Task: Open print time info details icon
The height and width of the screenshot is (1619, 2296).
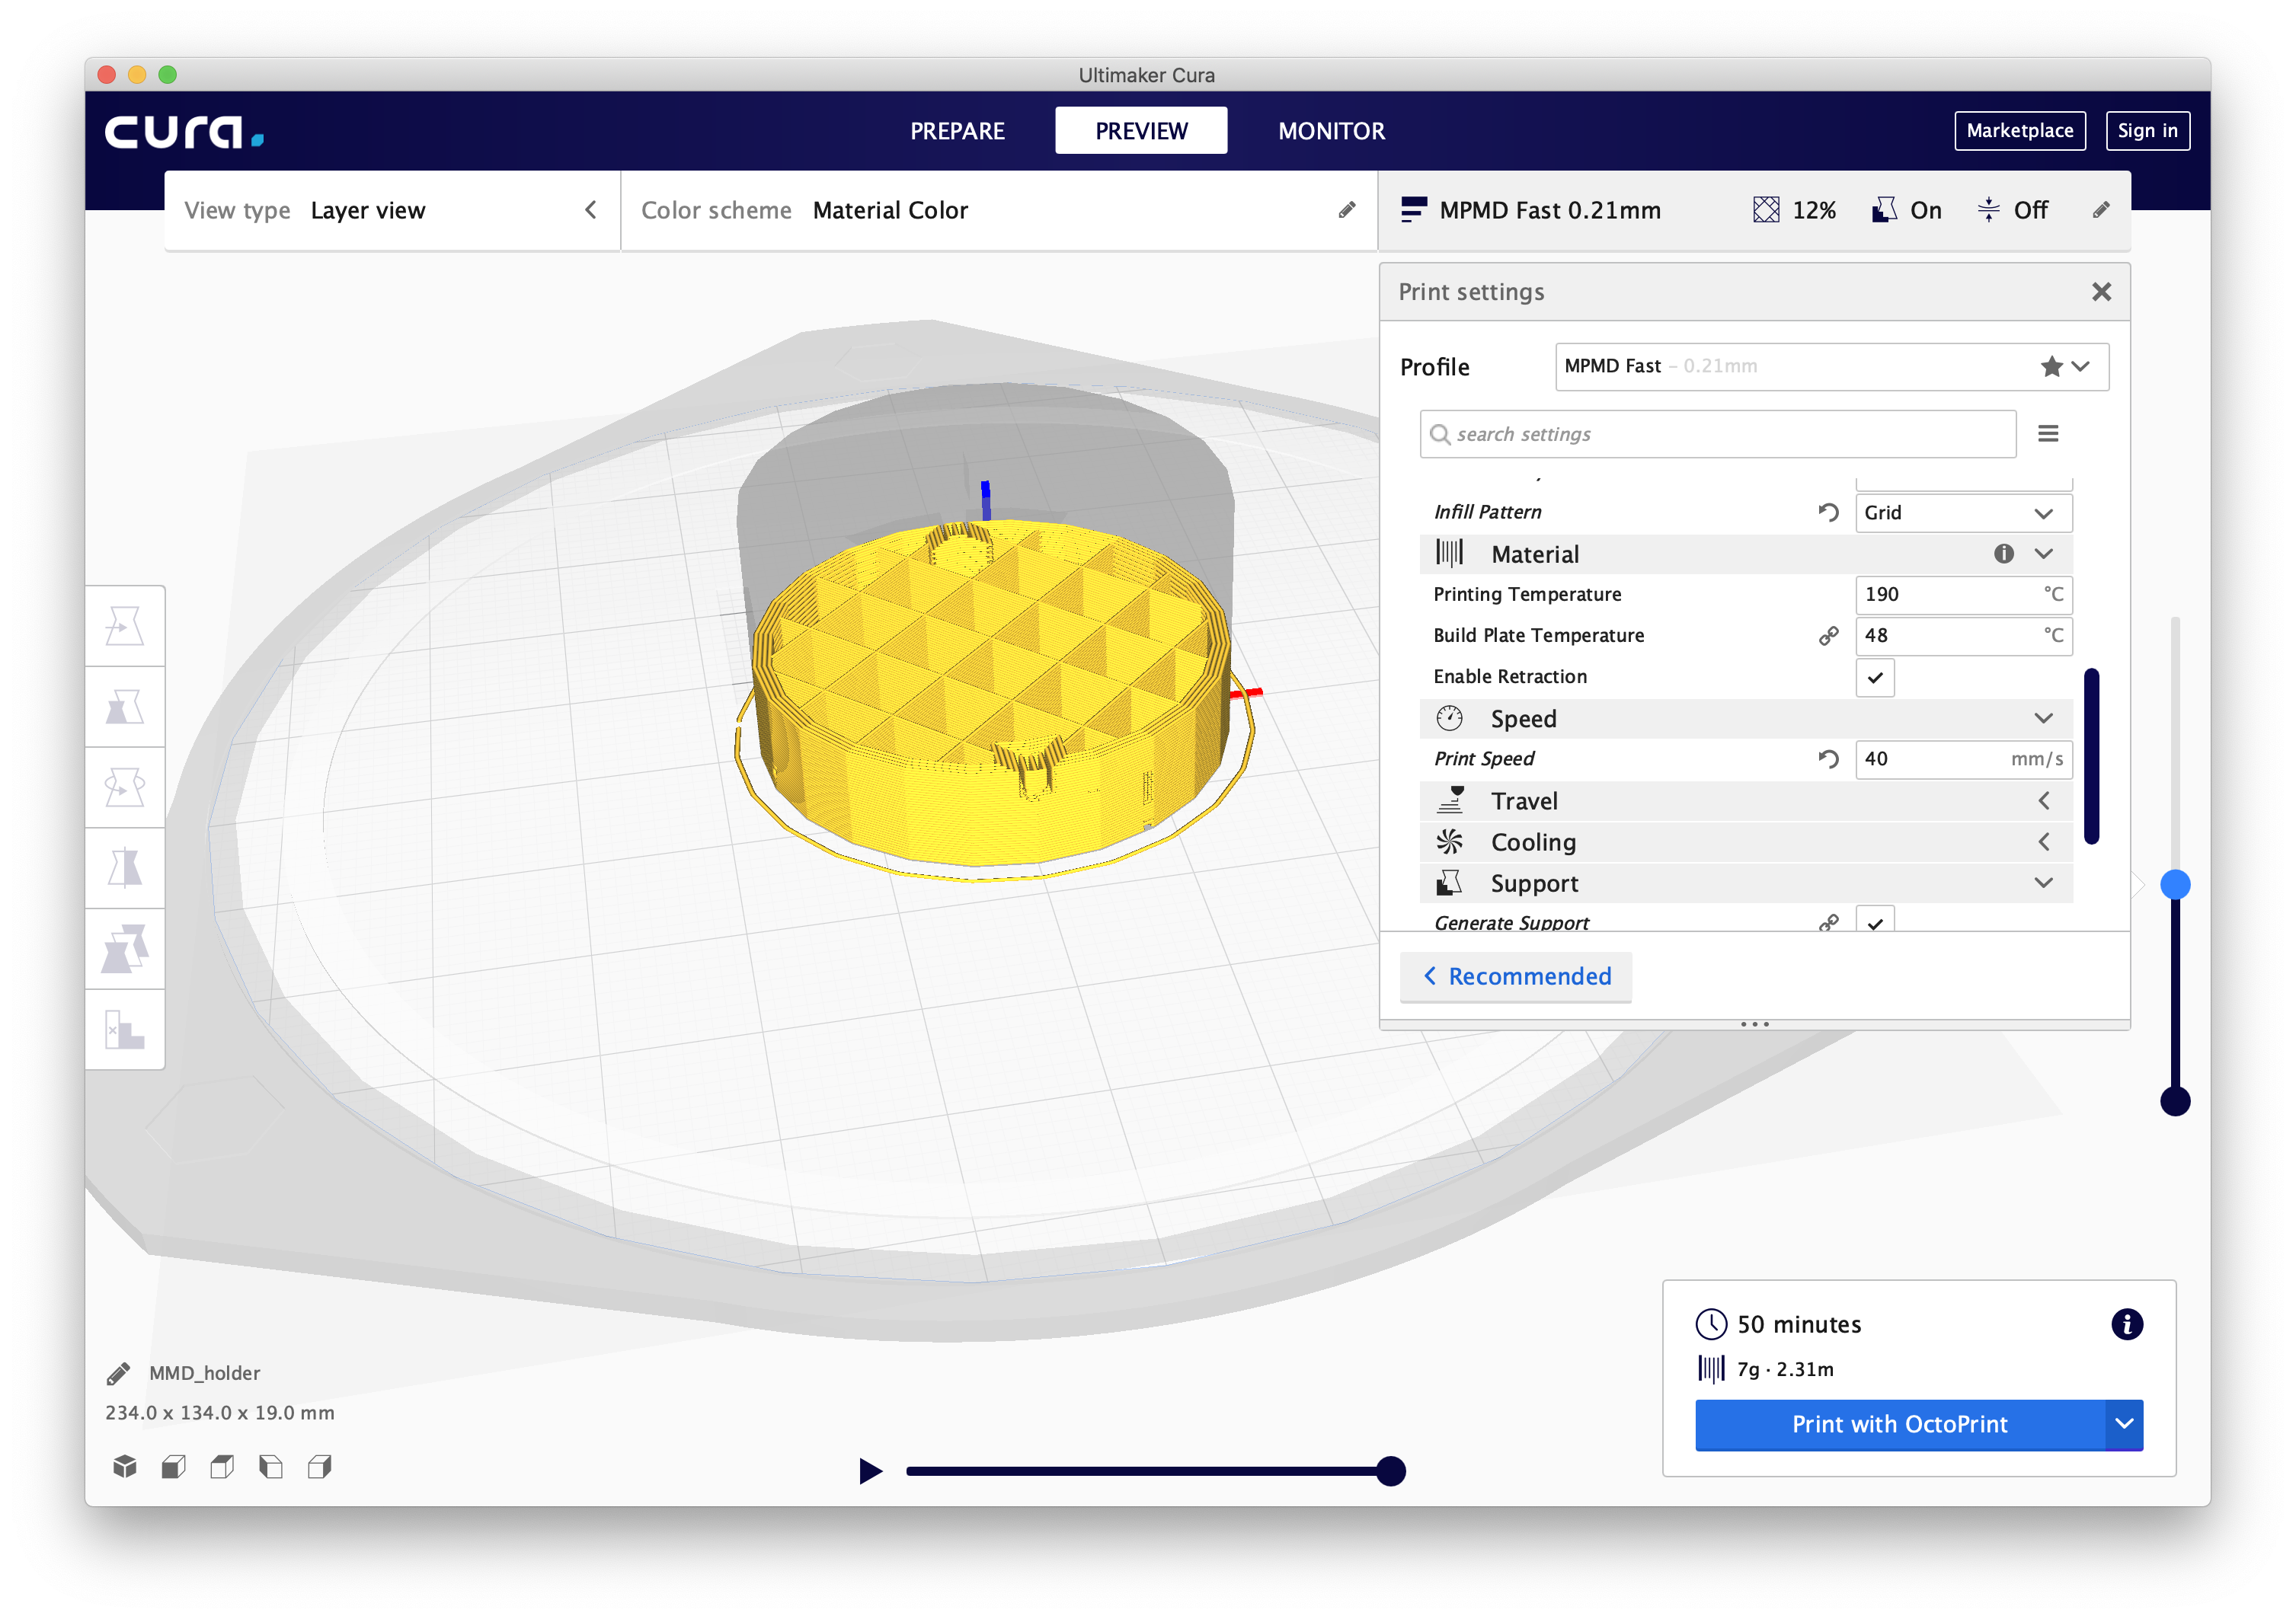Action: point(2126,1324)
